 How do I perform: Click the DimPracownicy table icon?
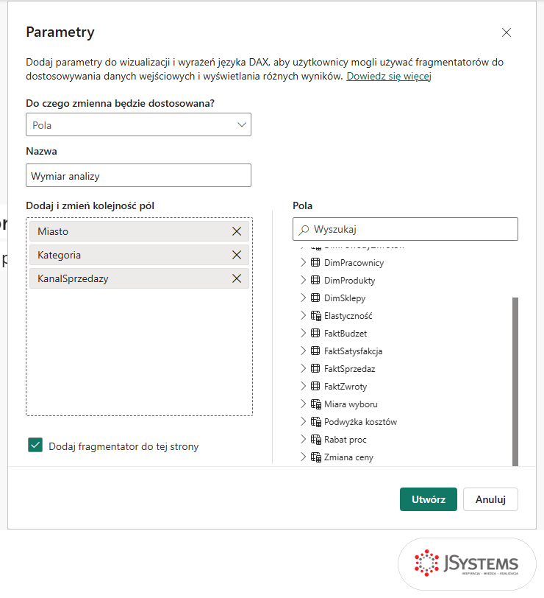click(315, 262)
